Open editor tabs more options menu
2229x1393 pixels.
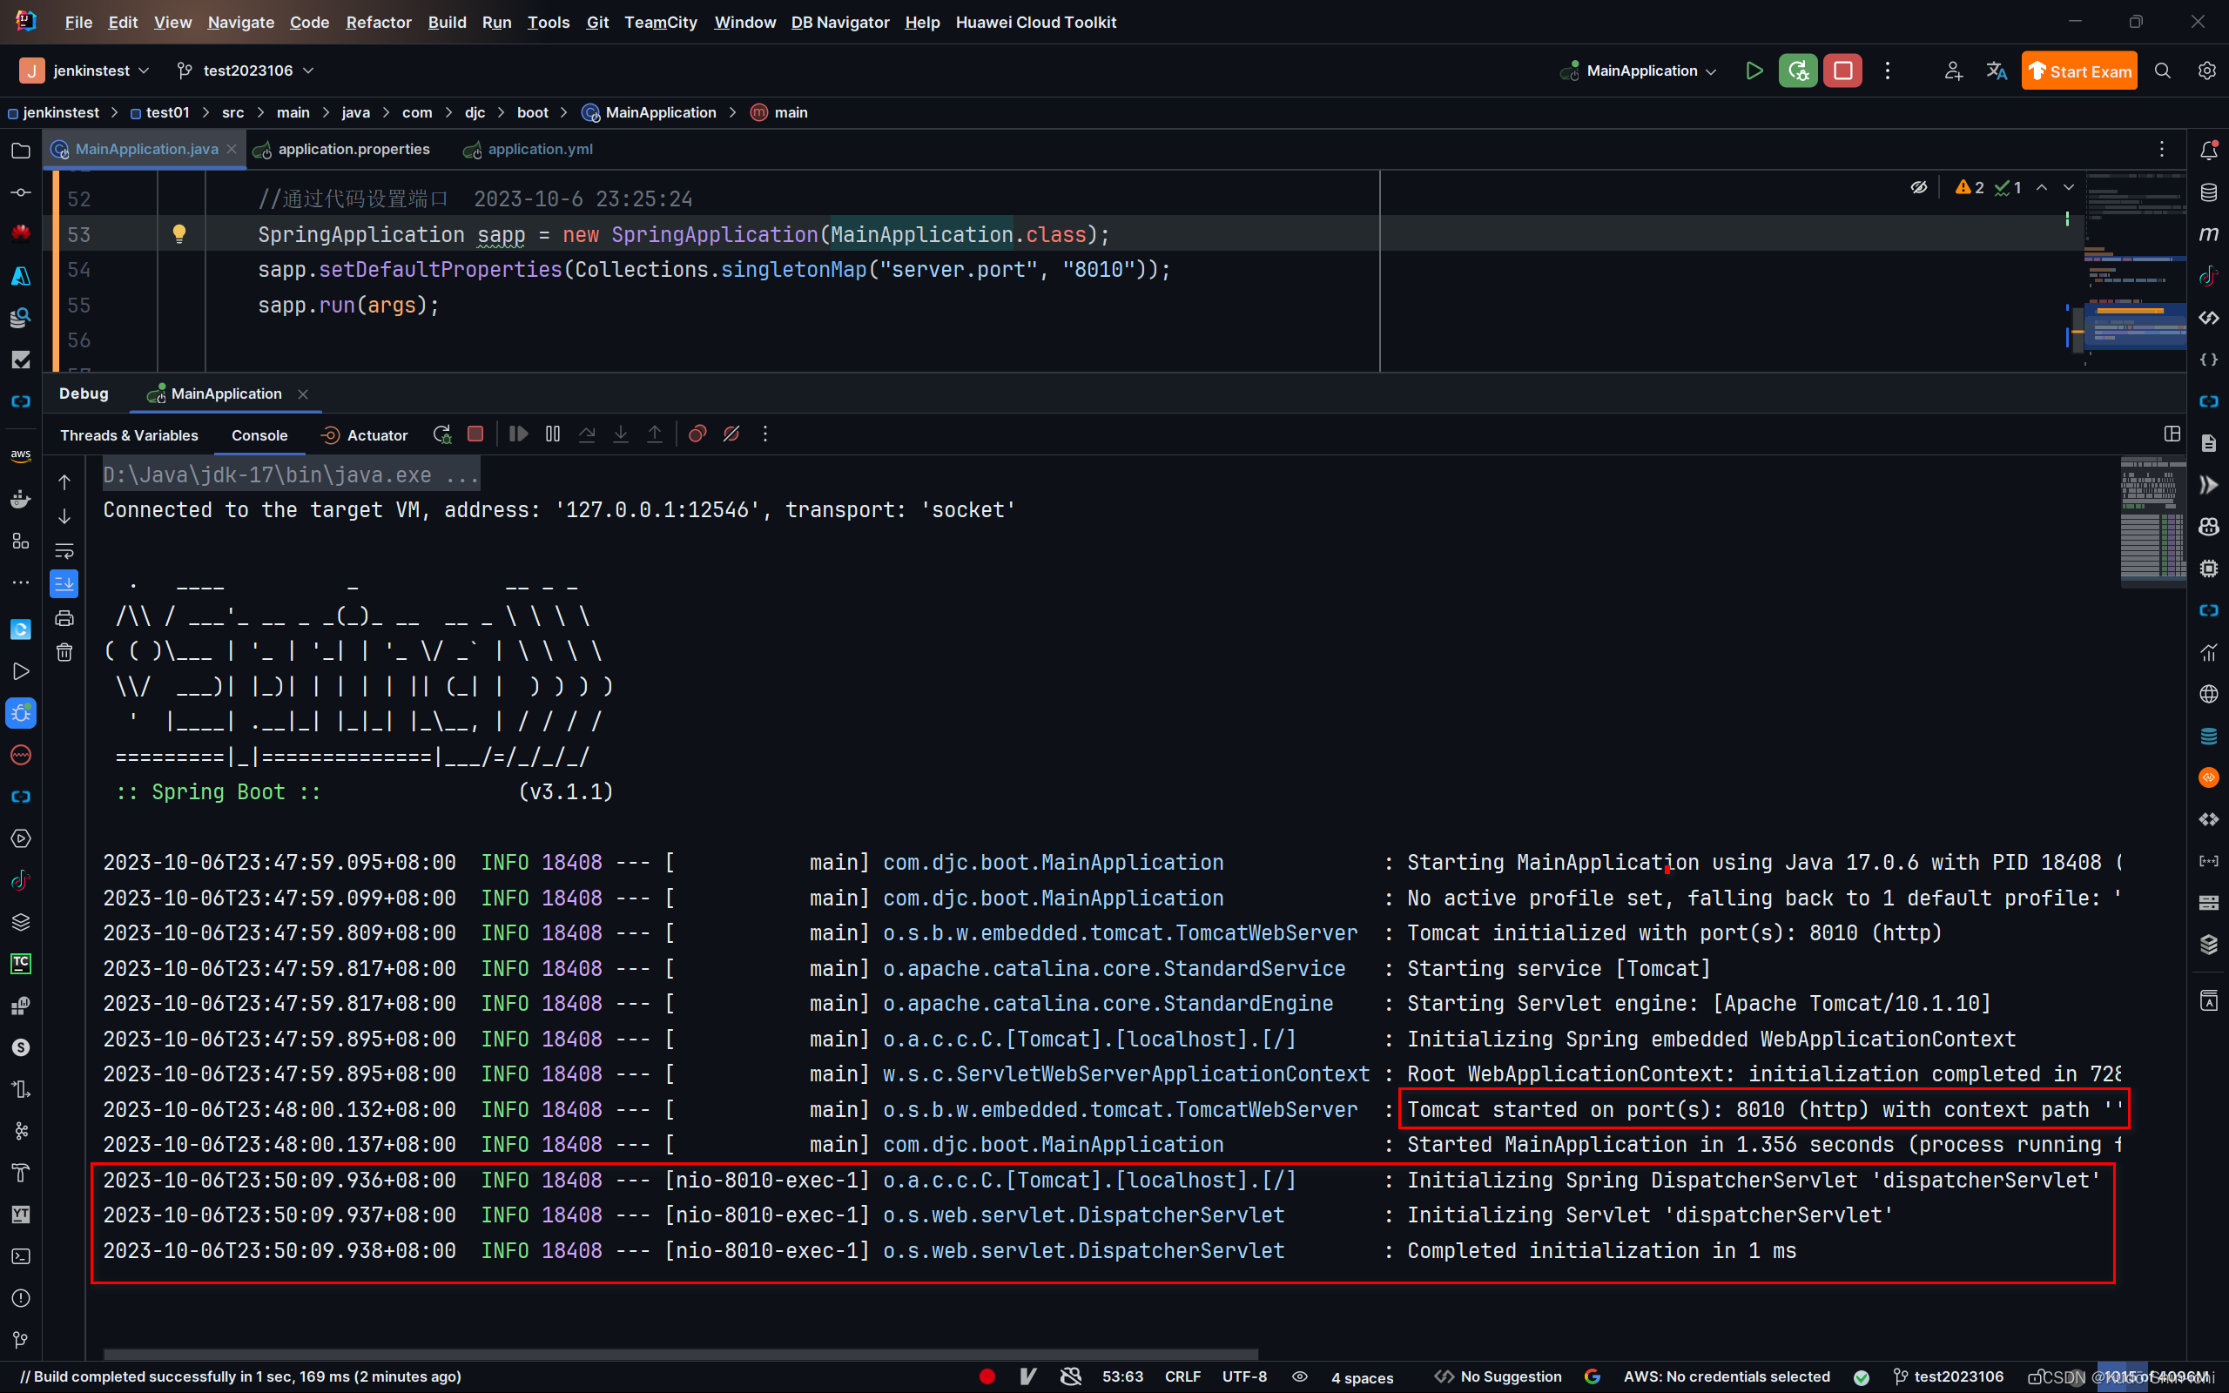point(2162,149)
